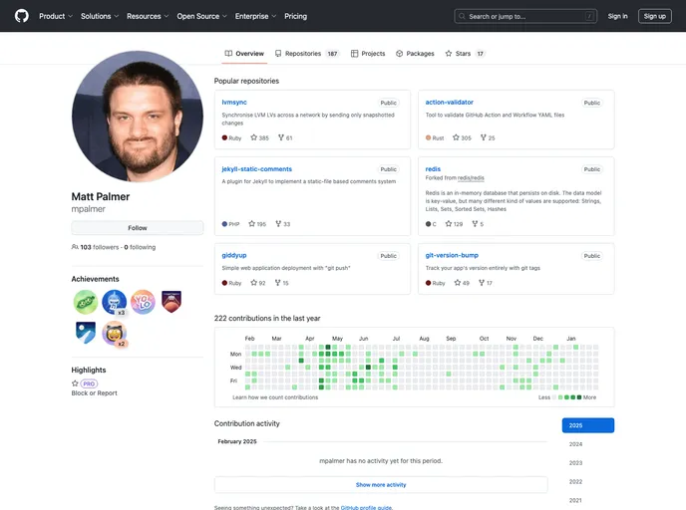
Task: Click the PRO highlight badge
Action: point(89,383)
